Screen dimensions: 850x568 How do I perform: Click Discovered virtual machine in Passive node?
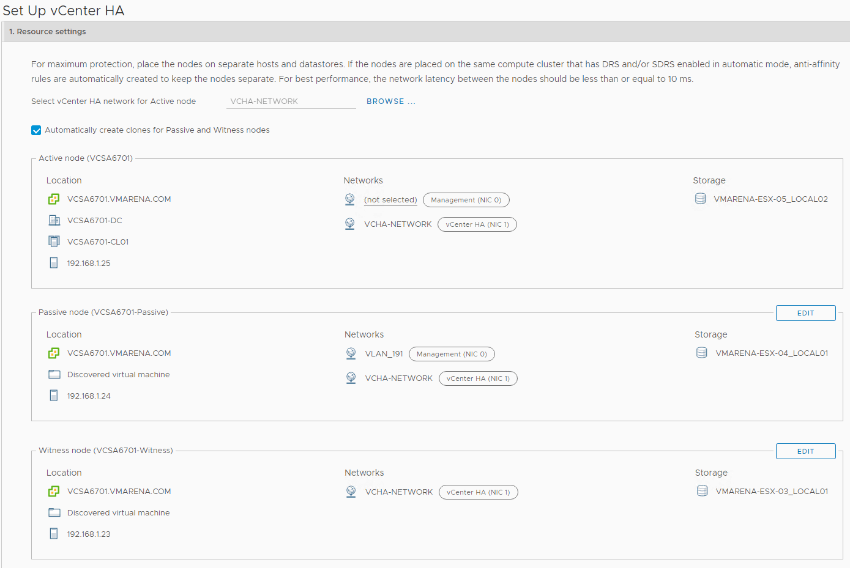click(119, 375)
